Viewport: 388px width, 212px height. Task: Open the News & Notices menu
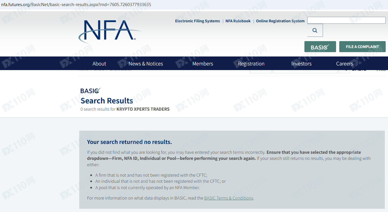(146, 64)
